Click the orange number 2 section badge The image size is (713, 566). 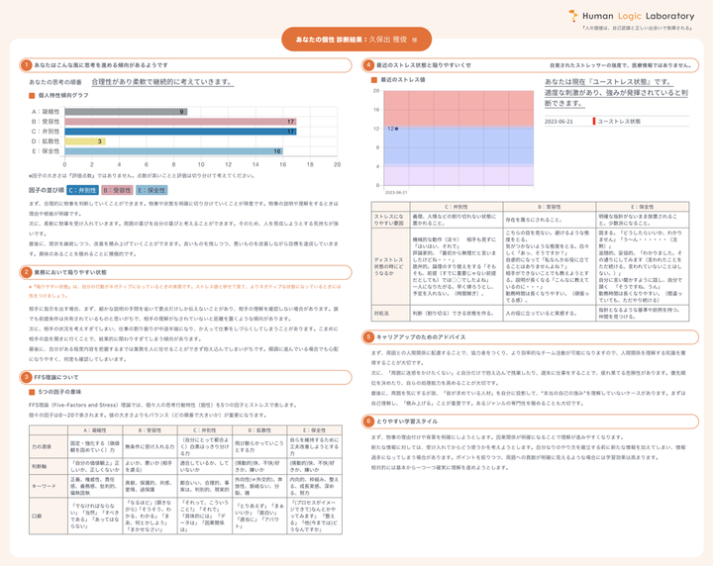click(26, 272)
